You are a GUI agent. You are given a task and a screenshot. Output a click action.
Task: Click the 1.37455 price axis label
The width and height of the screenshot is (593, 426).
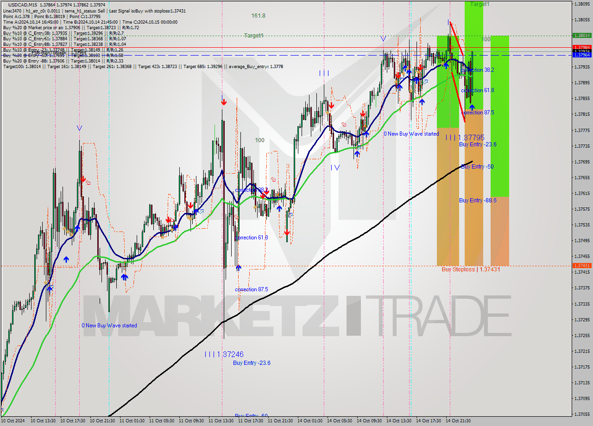pos(582,256)
